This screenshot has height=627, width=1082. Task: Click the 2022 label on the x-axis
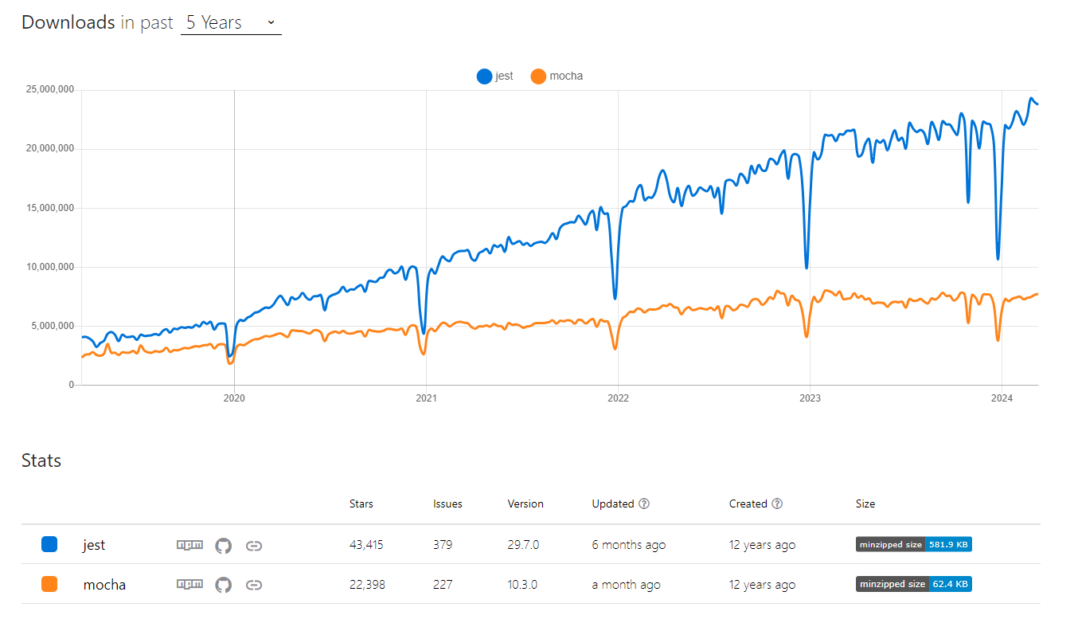(x=618, y=398)
